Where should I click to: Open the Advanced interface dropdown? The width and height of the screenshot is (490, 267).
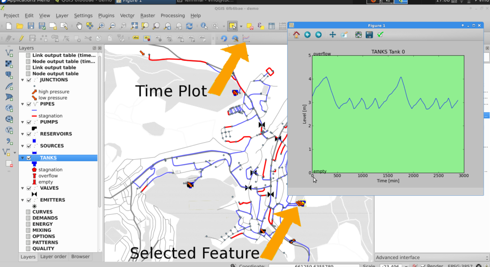click(x=432, y=257)
